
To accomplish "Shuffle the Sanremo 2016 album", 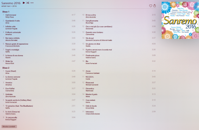I will click(x=28, y=3).
